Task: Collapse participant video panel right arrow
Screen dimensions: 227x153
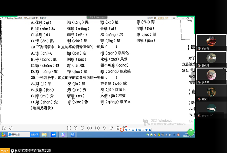Action: pyautogui.click(x=224, y=71)
